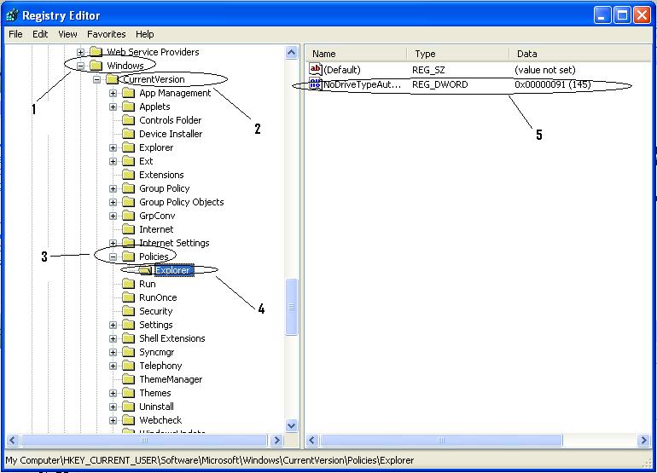Click the Name column header
Image resolution: width=657 pixels, height=473 pixels.
pyautogui.click(x=354, y=54)
